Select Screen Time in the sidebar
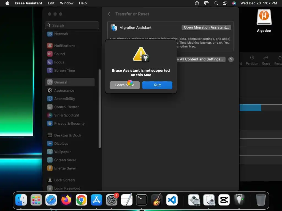The image size is (282, 211). coord(70,71)
